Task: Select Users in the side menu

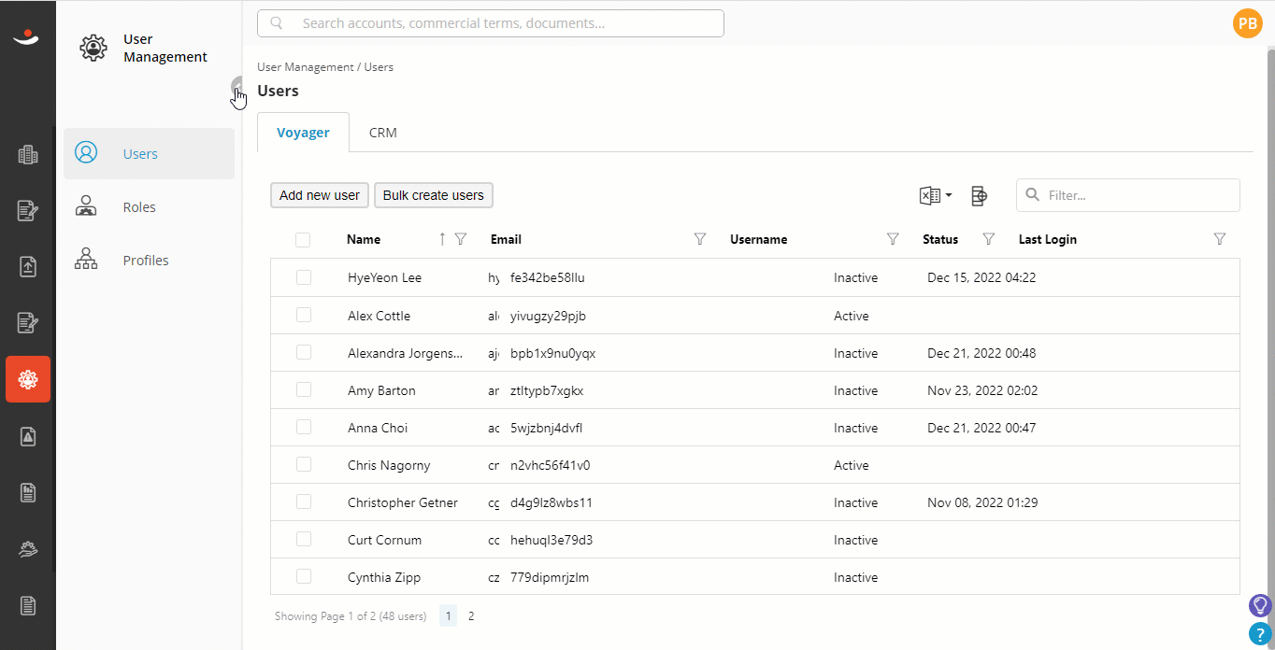Action: 150,153
